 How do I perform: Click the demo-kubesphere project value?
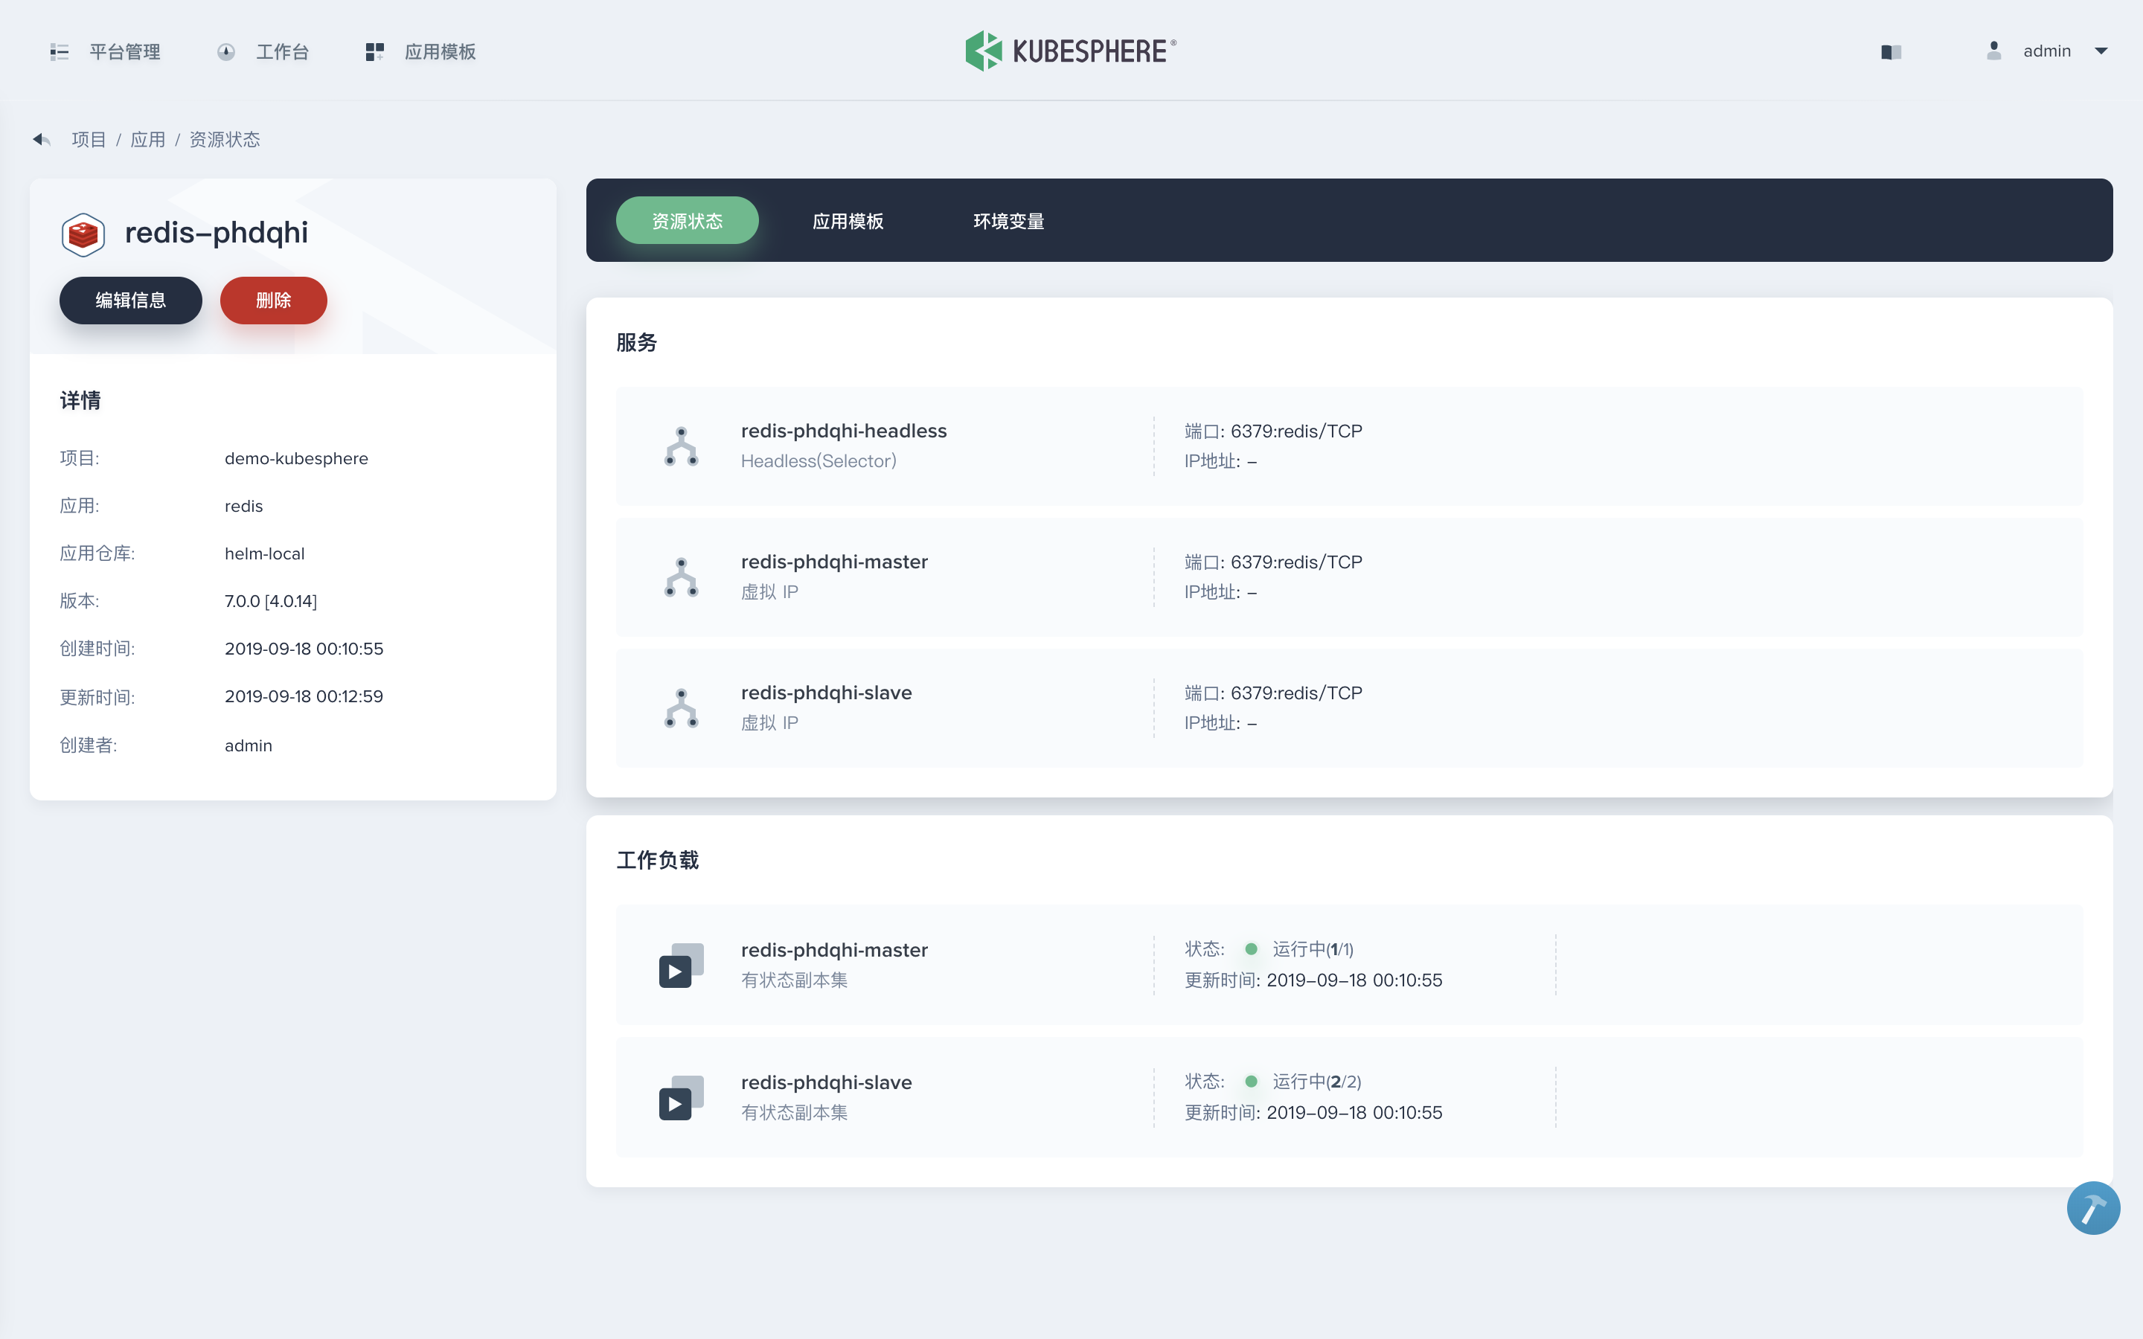[x=295, y=457]
